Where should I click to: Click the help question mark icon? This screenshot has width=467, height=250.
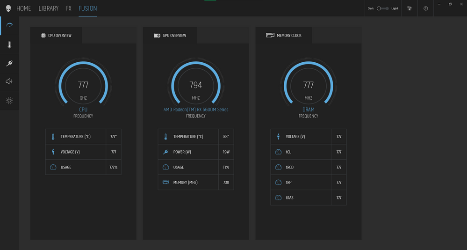coord(425,8)
